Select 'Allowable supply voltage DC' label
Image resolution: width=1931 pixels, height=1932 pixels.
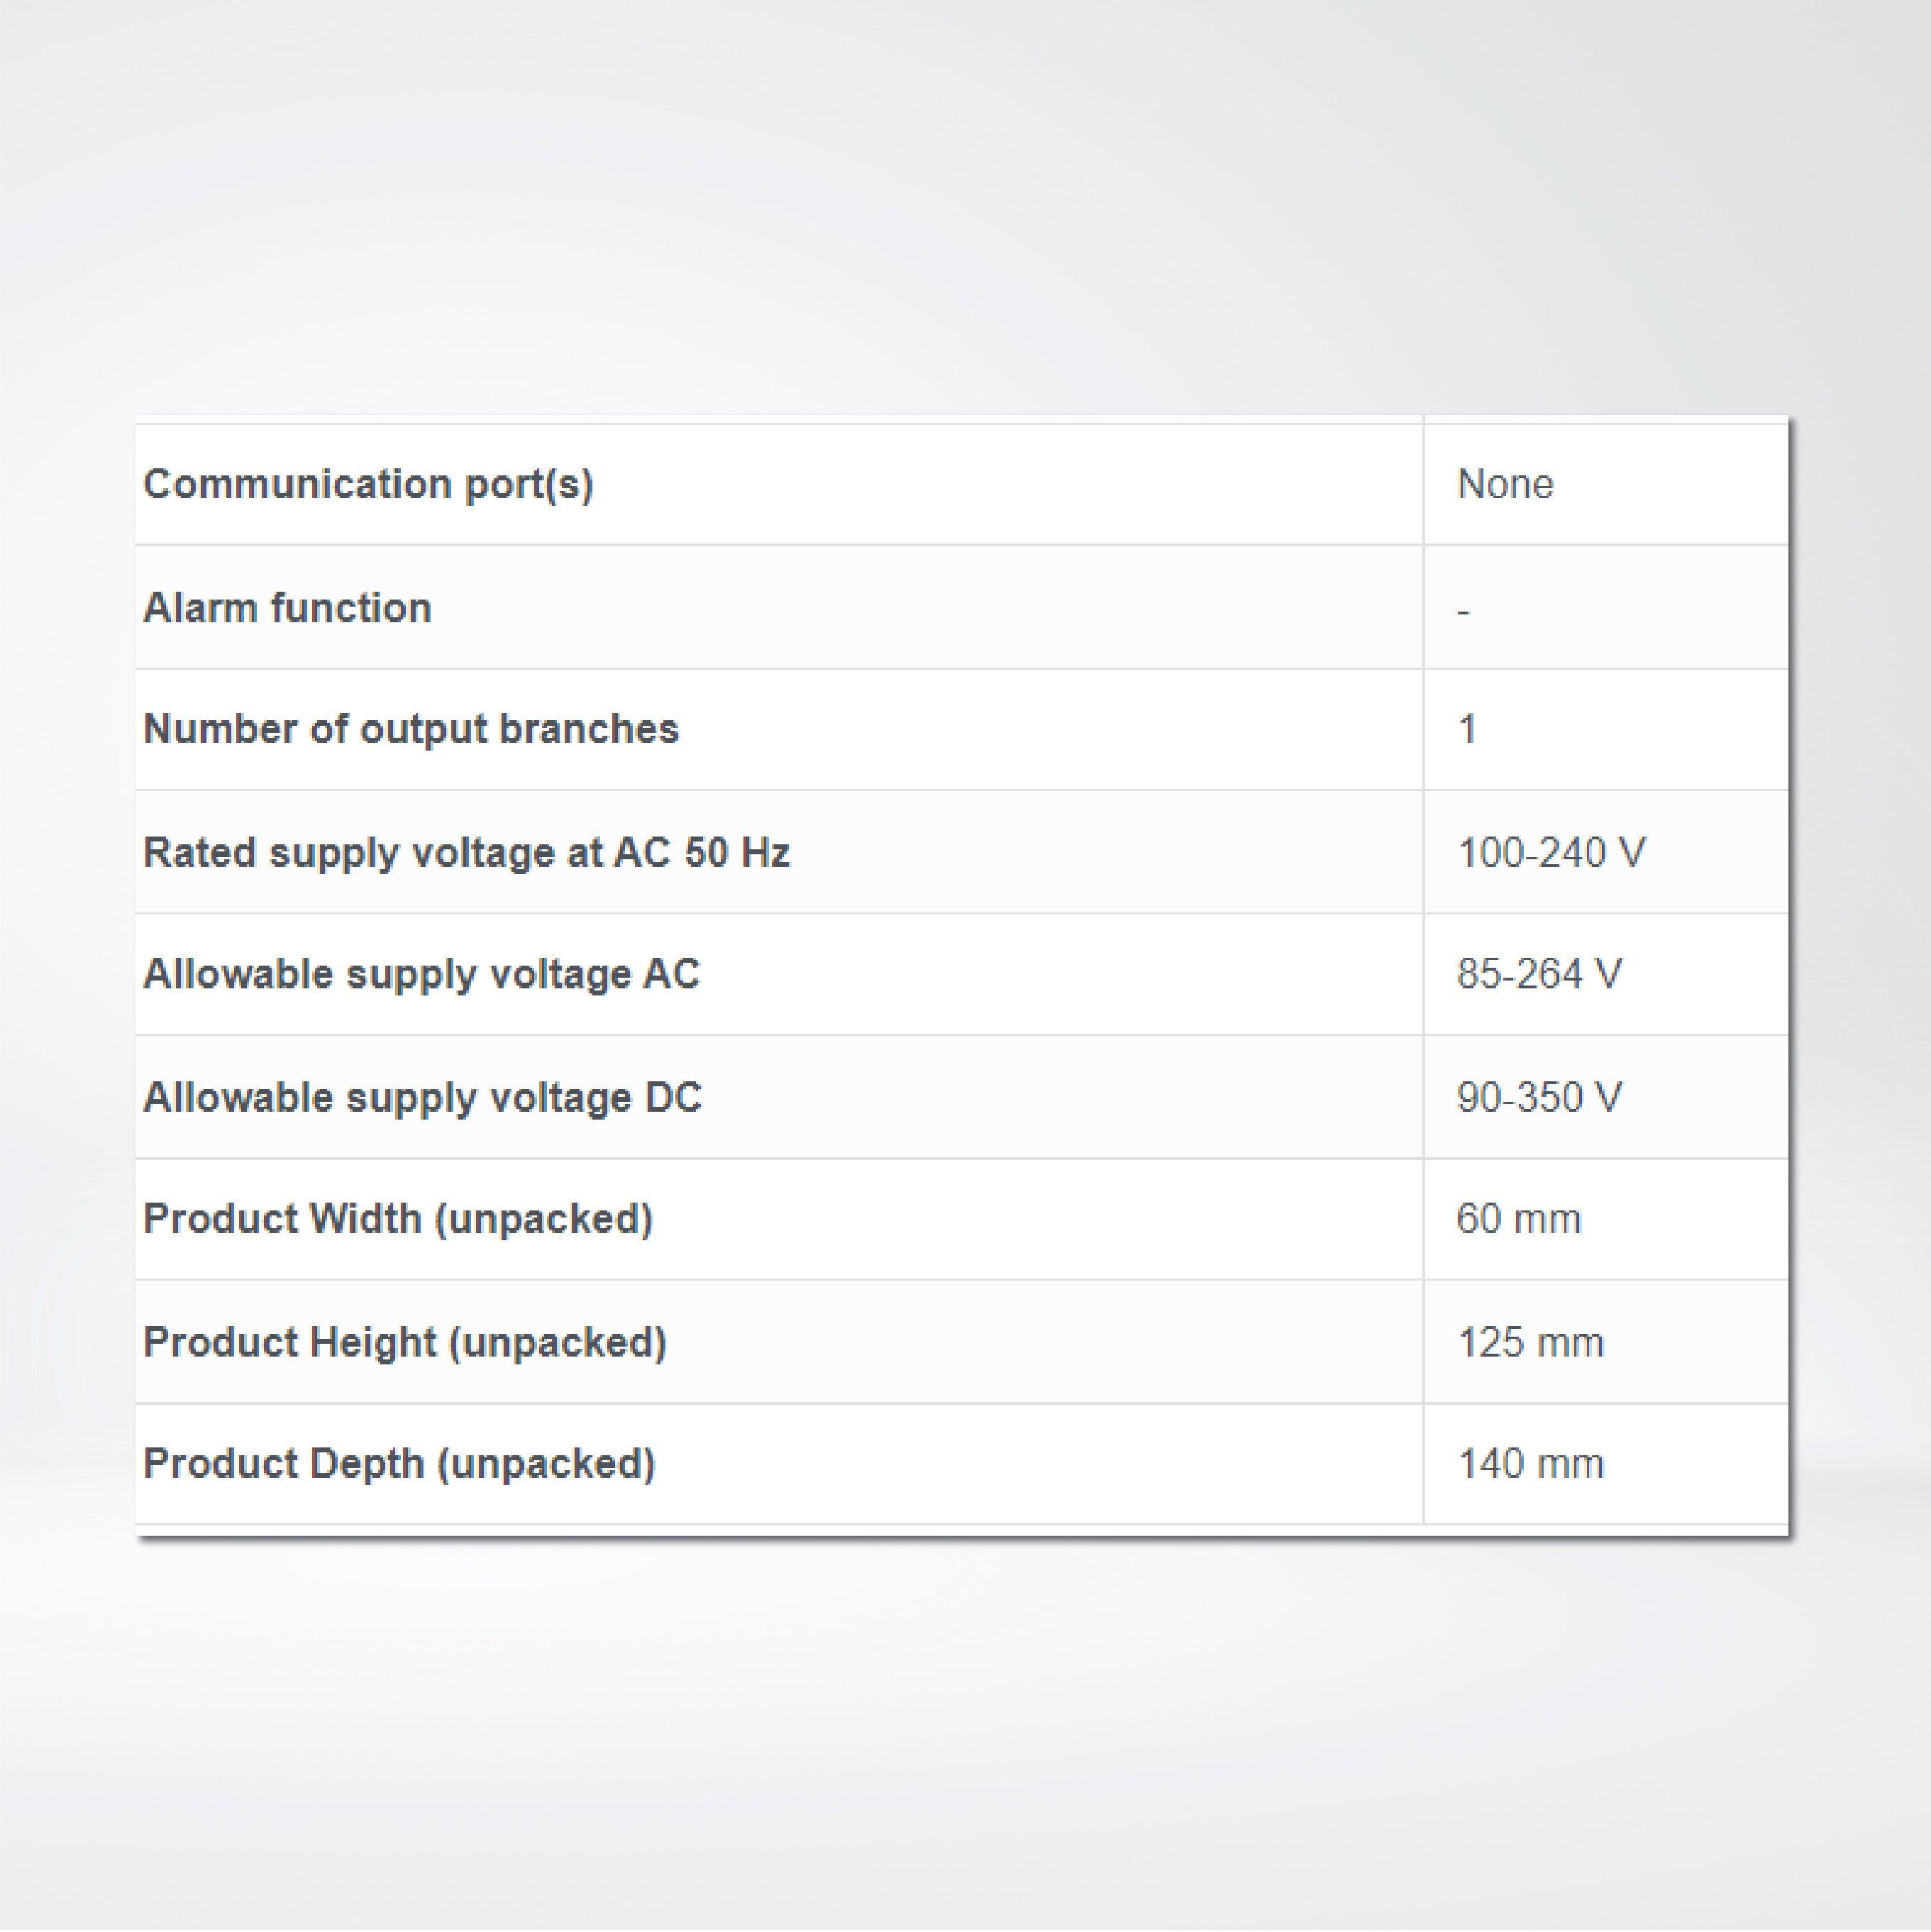pos(422,1098)
